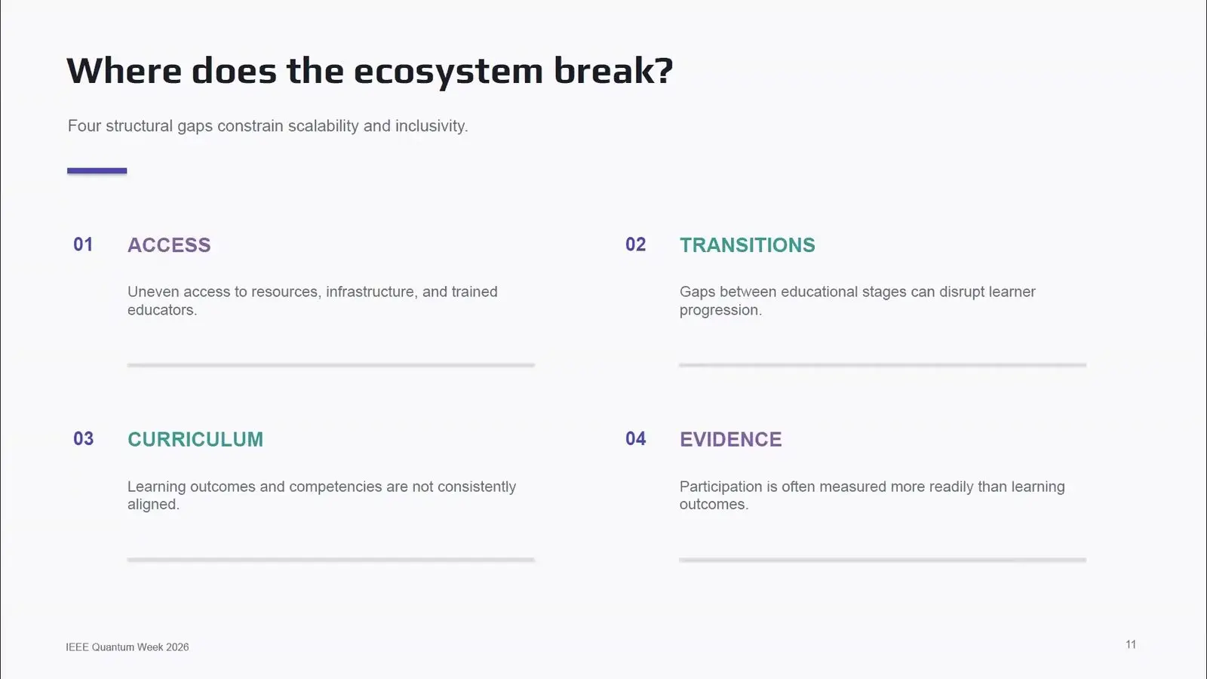Click the divider line below ACCESS section
The image size is (1207, 679).
point(330,365)
